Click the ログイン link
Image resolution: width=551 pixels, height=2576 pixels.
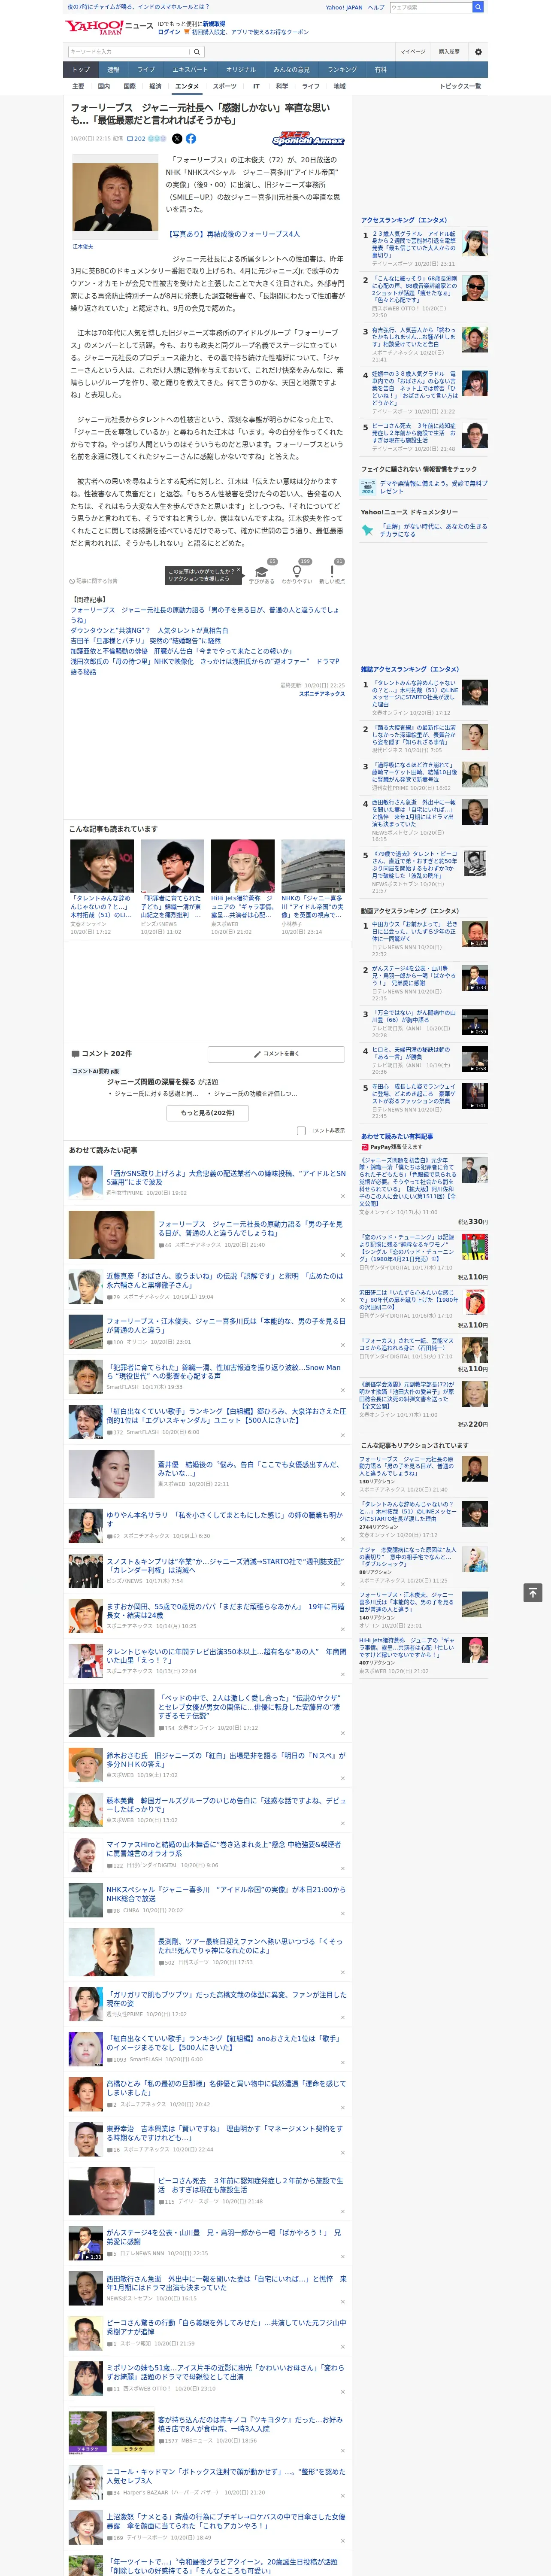tap(169, 32)
